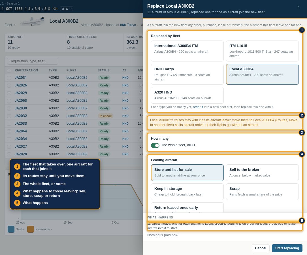The width and height of the screenshot is (307, 255).
Task: Open the JA2027 registration link
Action: pos(21,146)
